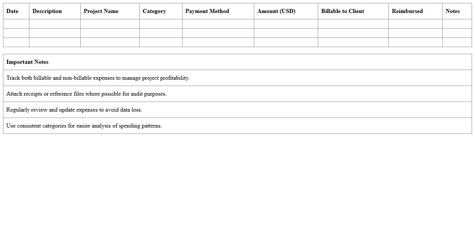Image resolution: width=475 pixels, height=241 pixels.
Task: Select the note about tracking billable expenses
Action: 98,78
